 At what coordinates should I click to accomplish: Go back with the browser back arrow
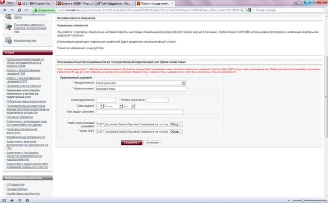coord(5,10)
